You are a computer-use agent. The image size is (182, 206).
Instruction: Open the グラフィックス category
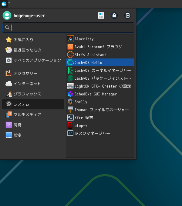(x=33, y=94)
